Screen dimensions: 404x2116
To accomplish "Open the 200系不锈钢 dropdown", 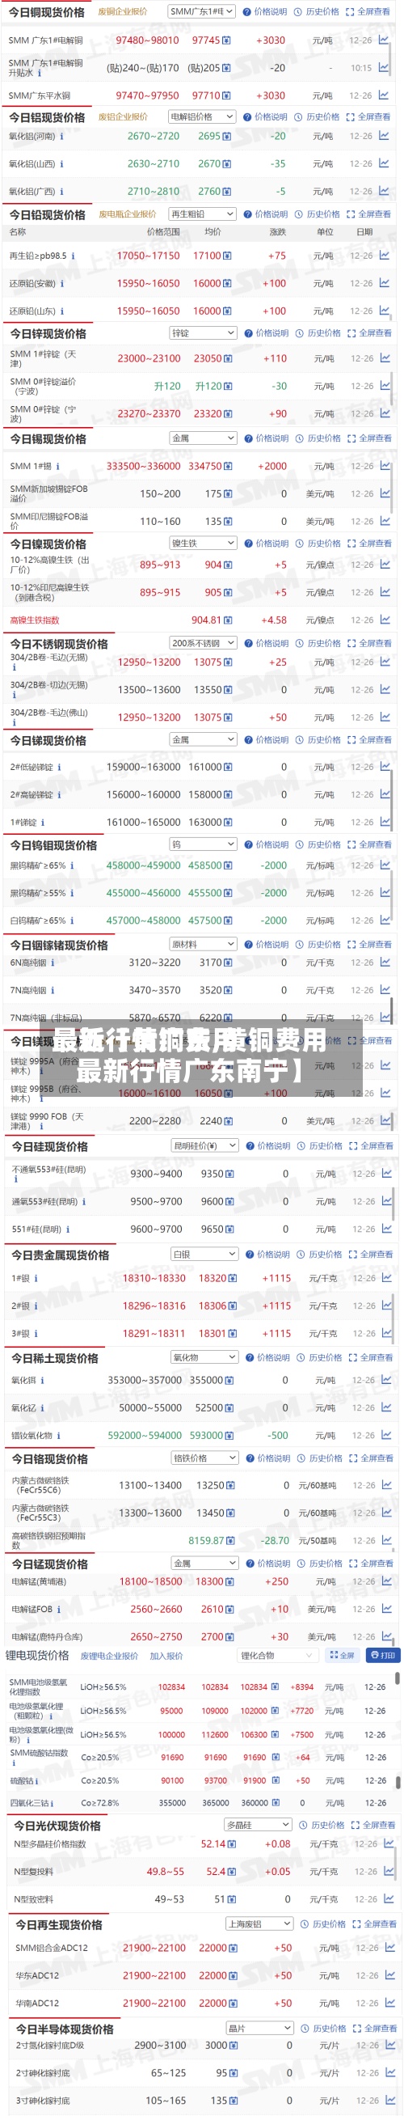I will (203, 643).
